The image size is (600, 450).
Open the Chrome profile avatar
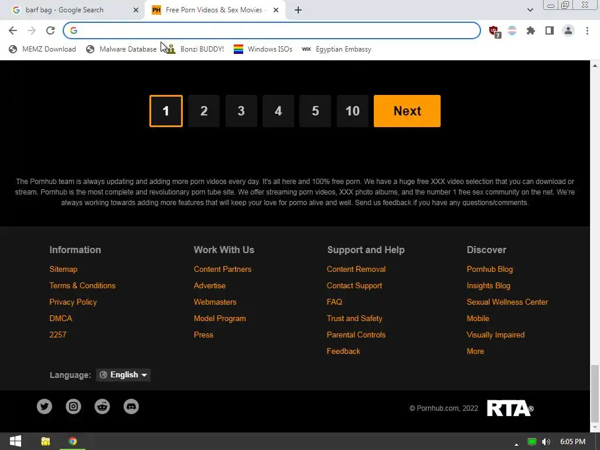[568, 30]
